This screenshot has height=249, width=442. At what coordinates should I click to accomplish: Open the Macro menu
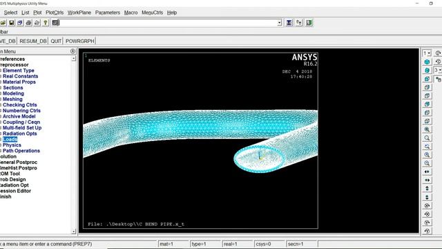click(x=131, y=12)
